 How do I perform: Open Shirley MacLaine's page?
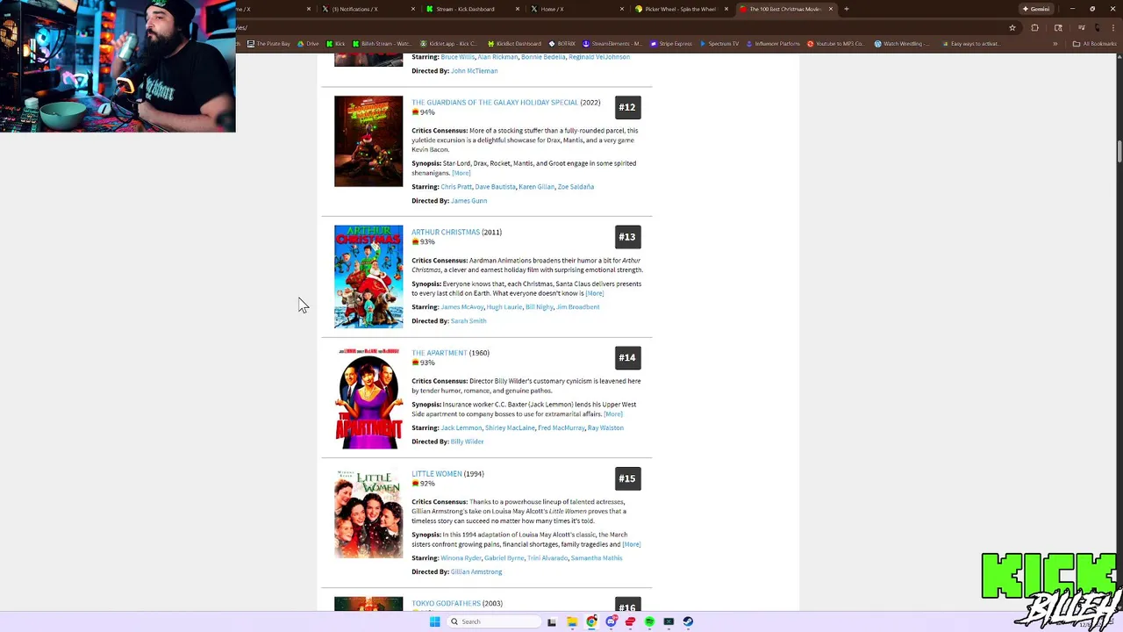(510, 428)
